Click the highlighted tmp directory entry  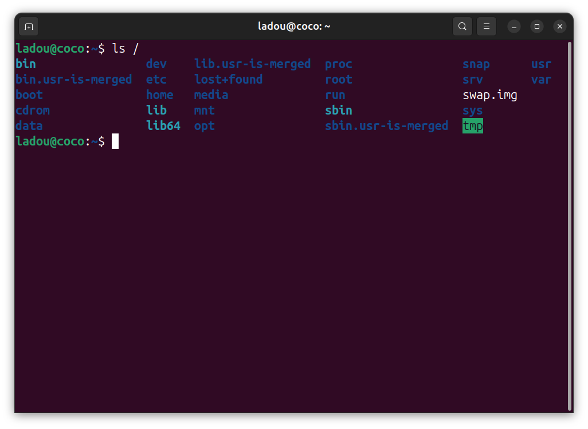[472, 126]
